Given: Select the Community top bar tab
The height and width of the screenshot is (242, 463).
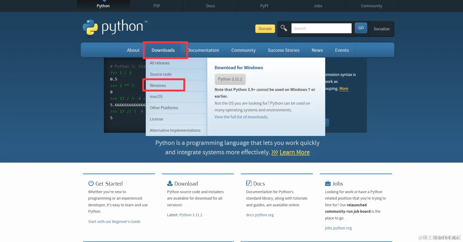Looking at the screenshot, I should pos(372,6).
